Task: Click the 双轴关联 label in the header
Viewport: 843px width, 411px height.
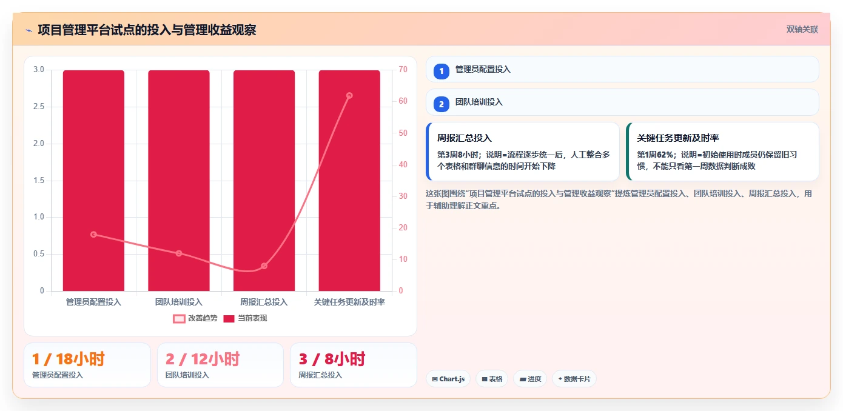Action: (x=802, y=29)
